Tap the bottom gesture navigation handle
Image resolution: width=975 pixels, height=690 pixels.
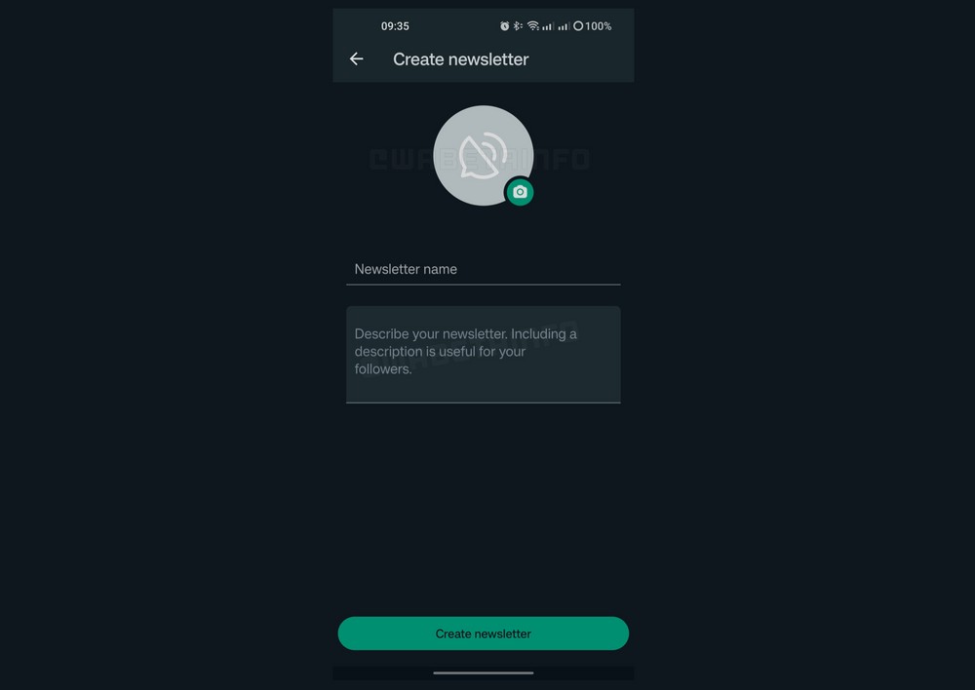click(484, 672)
